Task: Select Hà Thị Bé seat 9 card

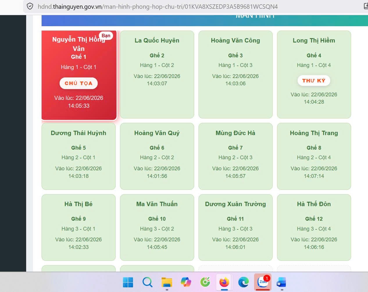Action: pos(78,227)
